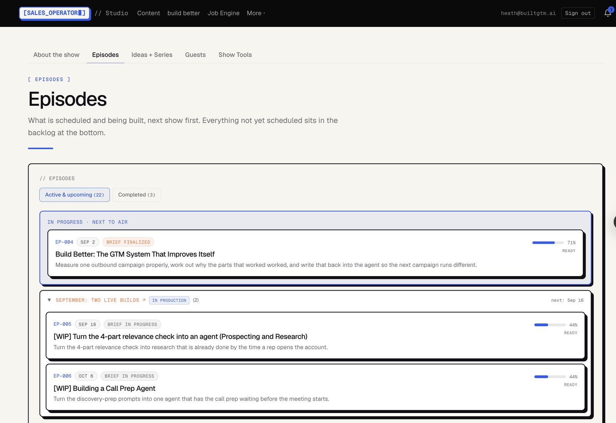Open Build Better: The GTM System title
Screen dimensions: 616x423
point(135,254)
